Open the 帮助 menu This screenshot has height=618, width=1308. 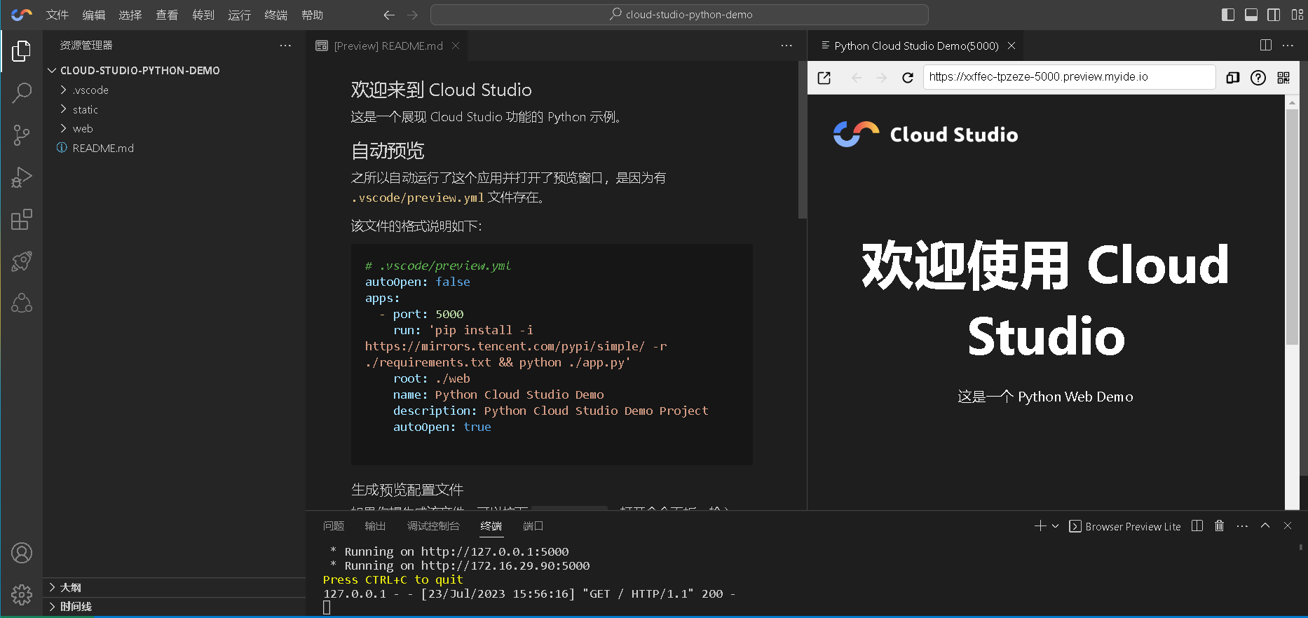pos(313,15)
